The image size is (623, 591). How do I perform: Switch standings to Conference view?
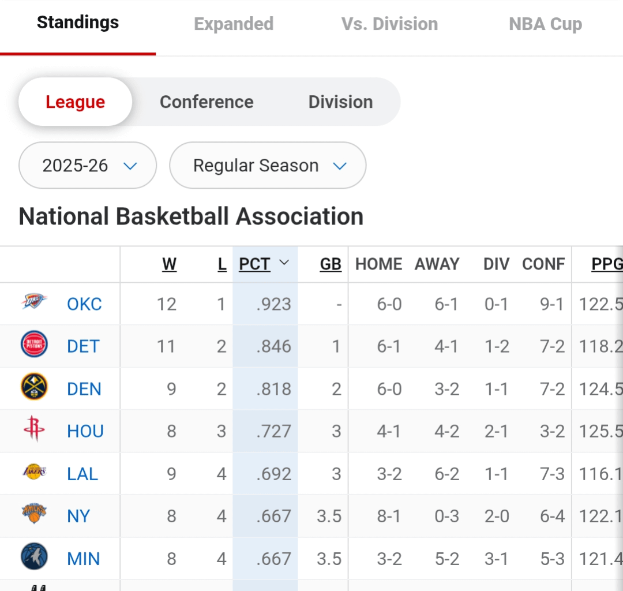(x=206, y=102)
